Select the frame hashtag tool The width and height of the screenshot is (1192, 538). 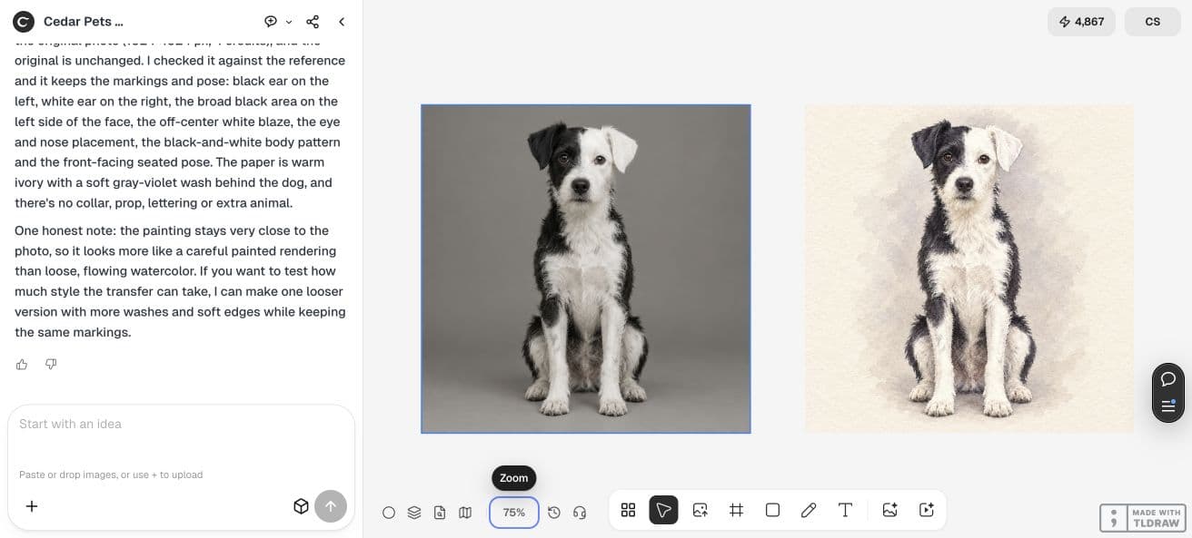click(736, 510)
